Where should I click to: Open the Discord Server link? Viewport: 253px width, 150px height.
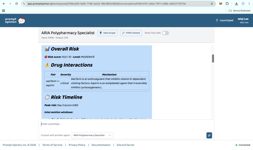[x=126, y=145]
